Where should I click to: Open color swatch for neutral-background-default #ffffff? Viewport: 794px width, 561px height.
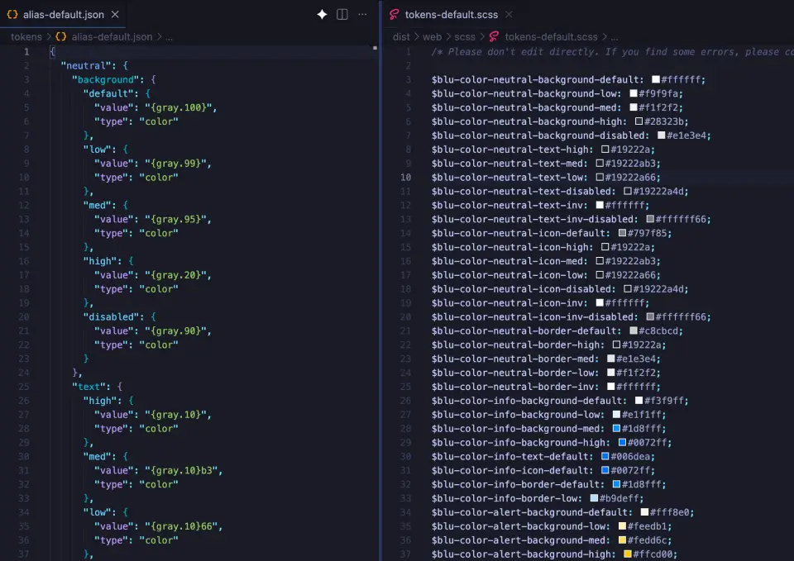[x=656, y=79]
